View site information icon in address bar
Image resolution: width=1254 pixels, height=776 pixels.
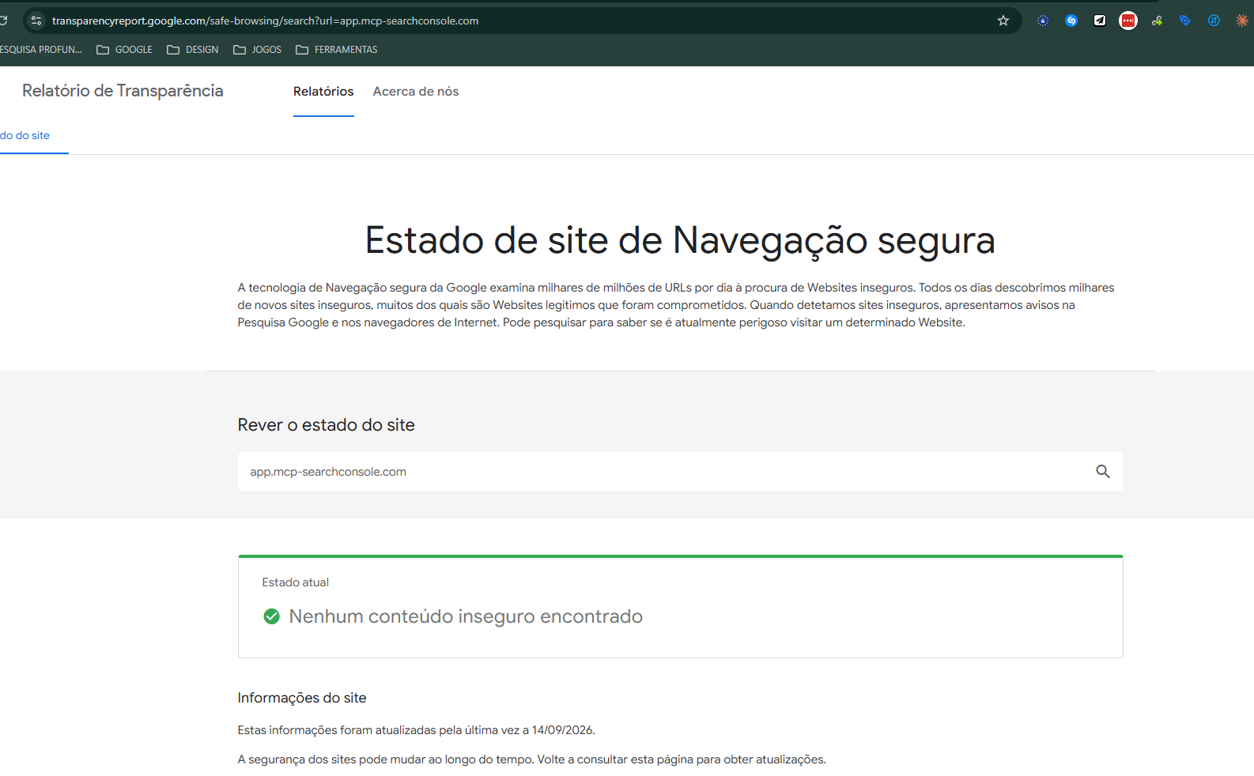36,21
